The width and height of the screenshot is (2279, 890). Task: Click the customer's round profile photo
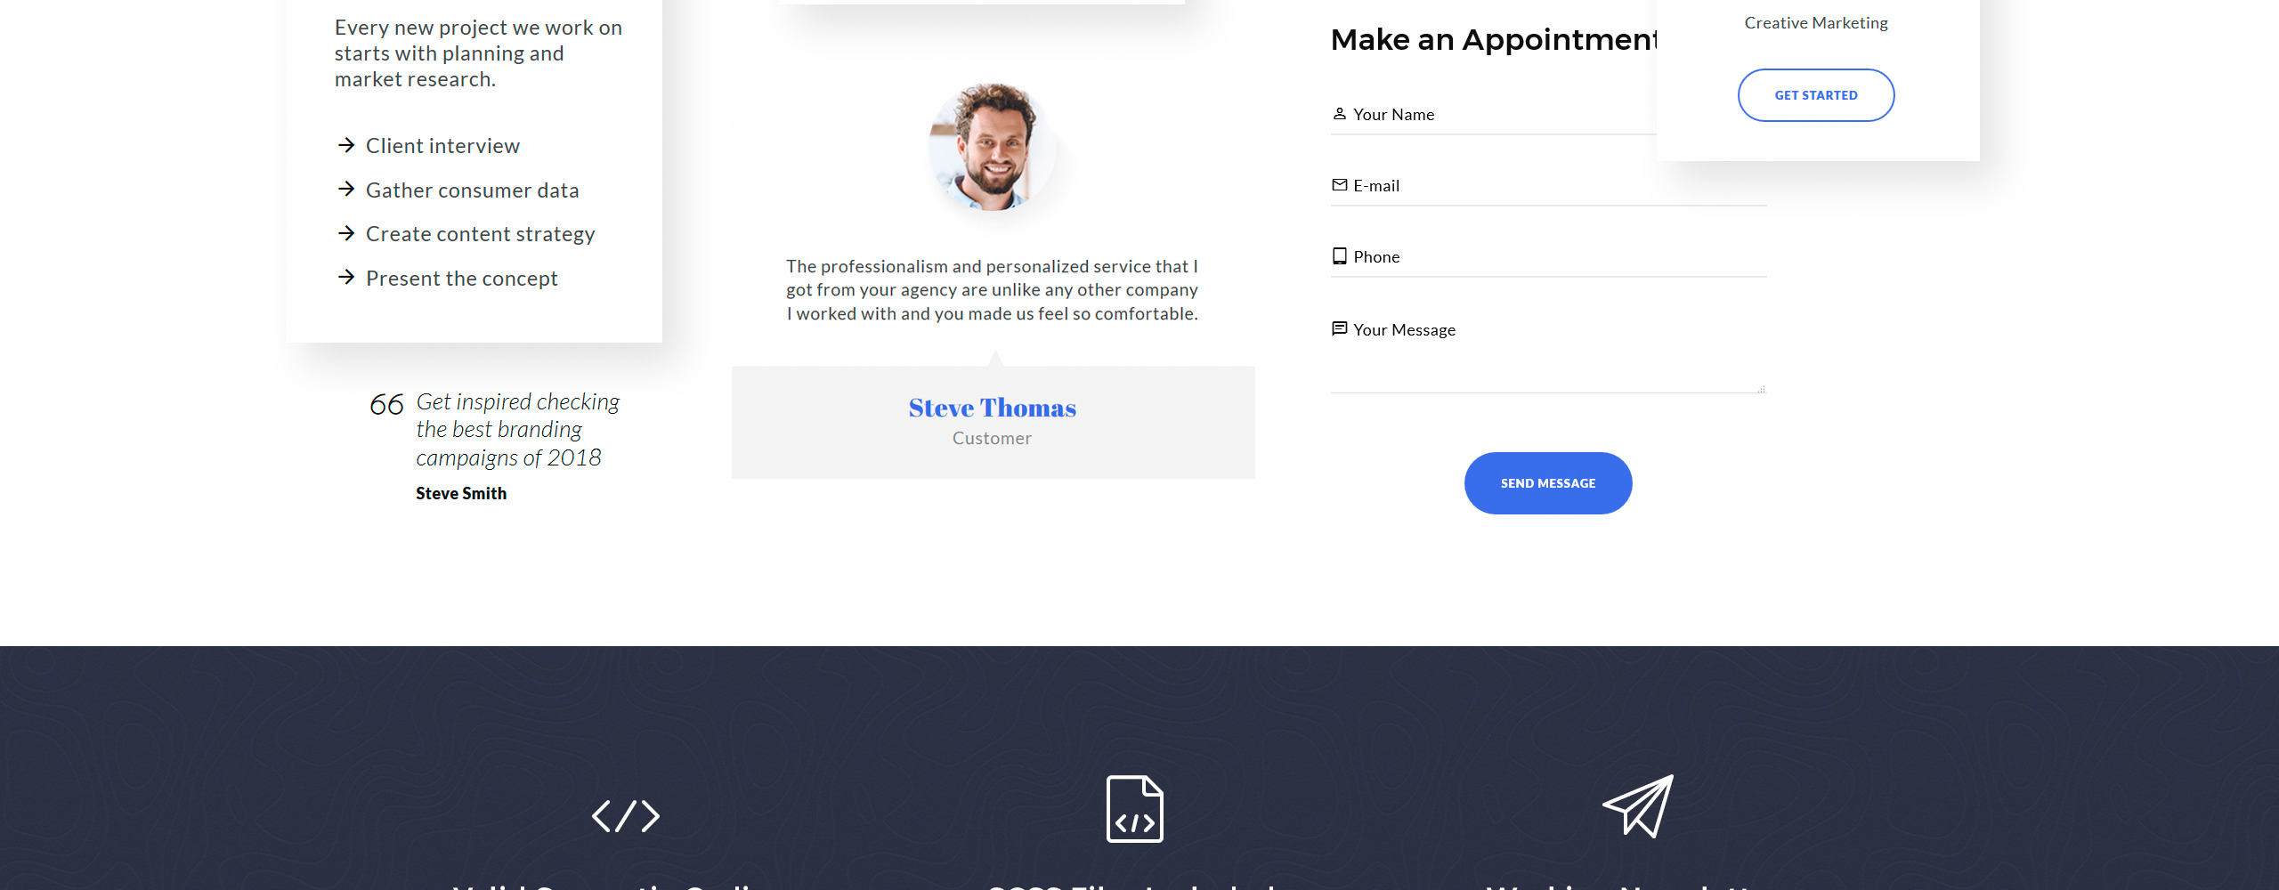pos(993,147)
